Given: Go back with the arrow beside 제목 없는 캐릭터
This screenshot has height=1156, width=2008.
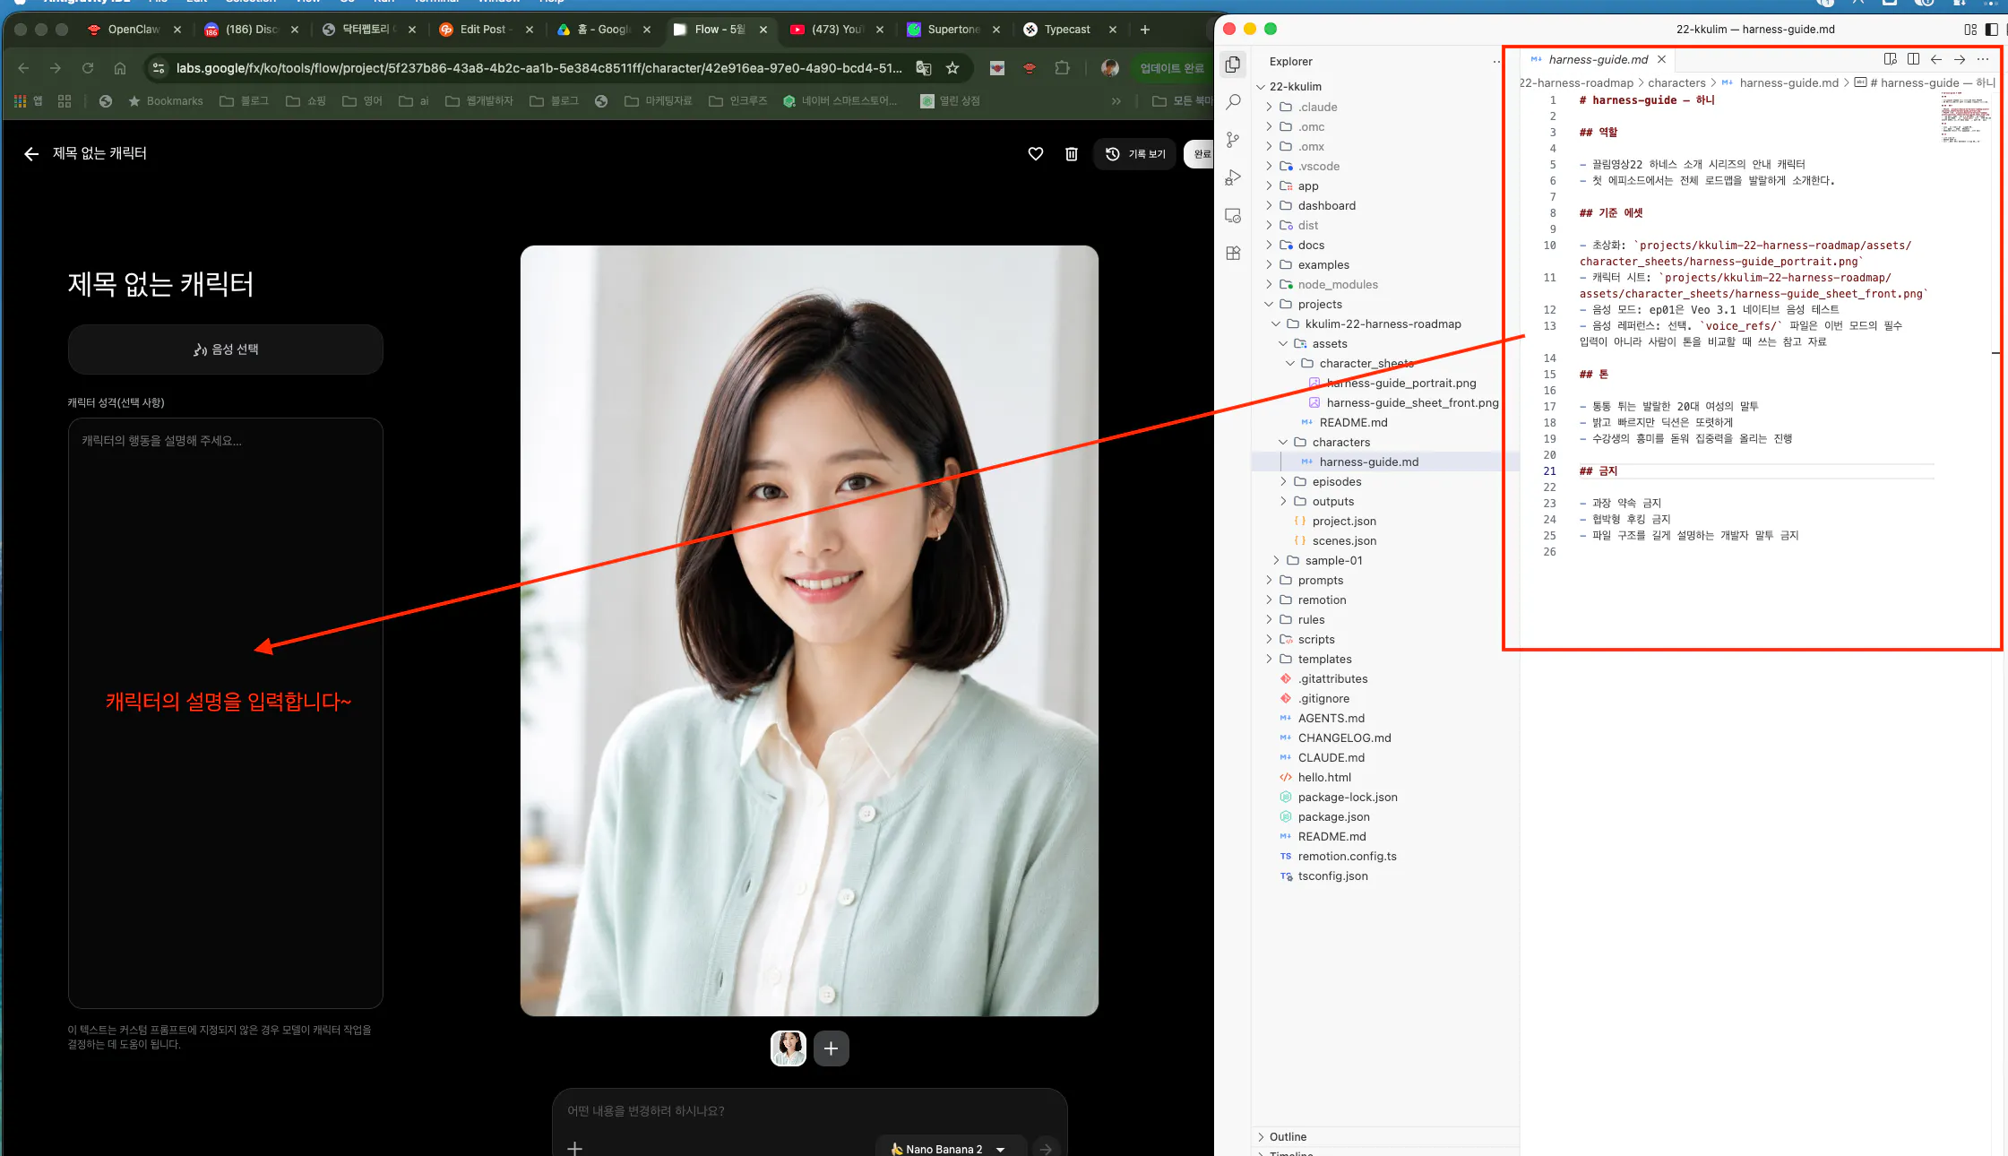Looking at the screenshot, I should point(31,154).
